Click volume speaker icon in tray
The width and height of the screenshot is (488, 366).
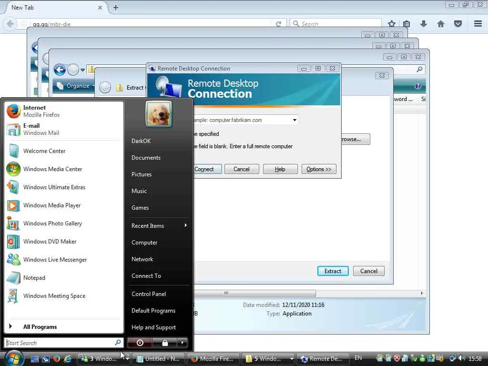(462, 358)
